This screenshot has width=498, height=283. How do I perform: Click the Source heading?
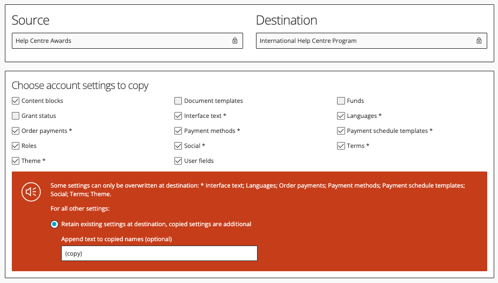31,20
